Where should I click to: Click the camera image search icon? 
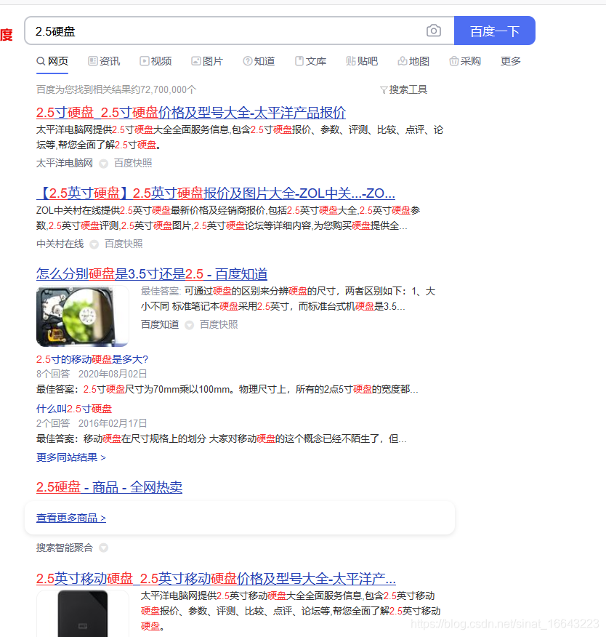click(434, 31)
